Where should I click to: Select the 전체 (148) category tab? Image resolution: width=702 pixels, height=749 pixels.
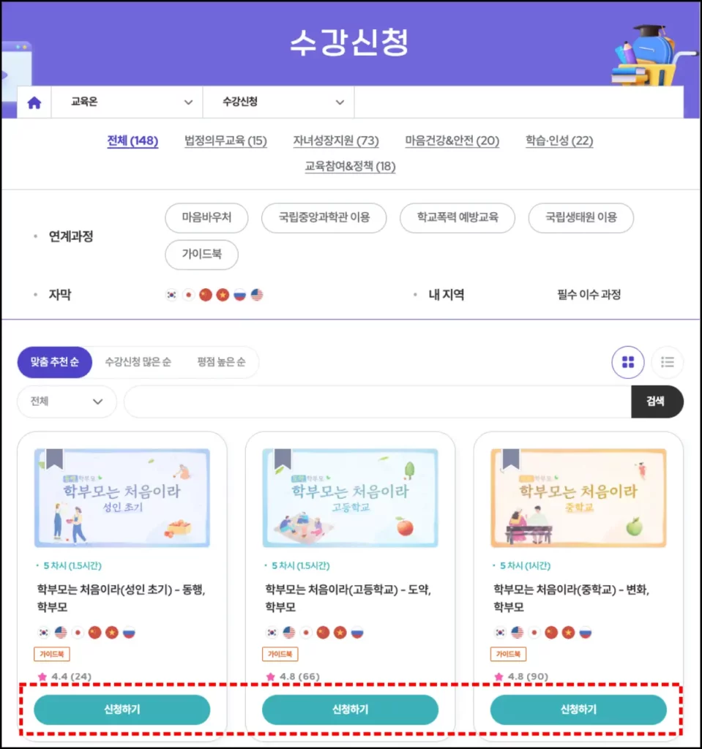point(132,141)
